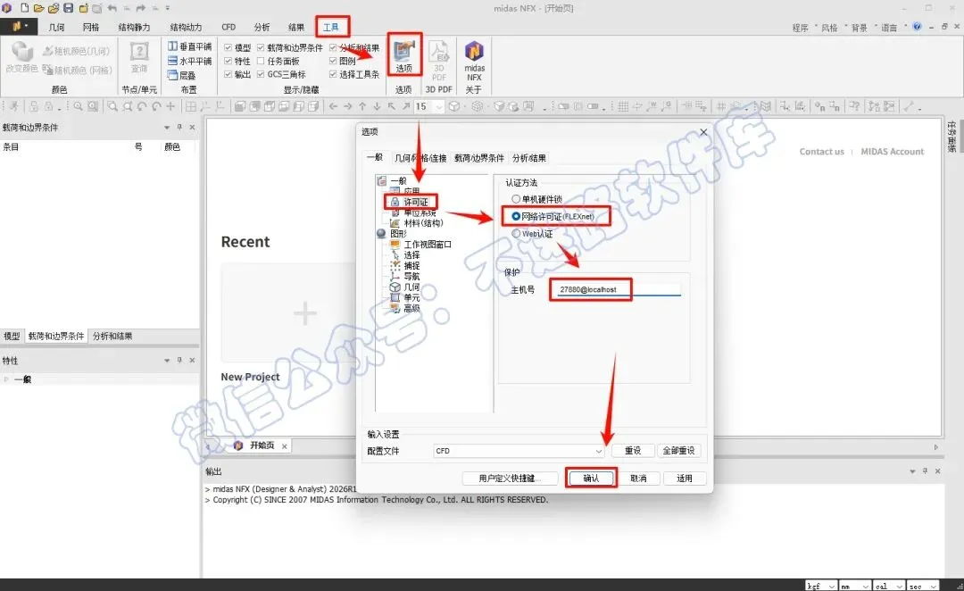
Task: Toggle the 模型 checkbox in ribbon
Action: tap(229, 47)
